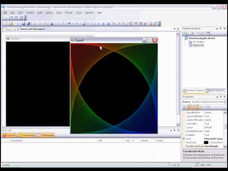
Task: Open the Debug menu
Action: coord(49,13)
